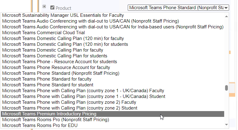Select Microsoft Teams Premium Introductory Pricing
The height and width of the screenshot is (130, 238).
tap(112, 114)
